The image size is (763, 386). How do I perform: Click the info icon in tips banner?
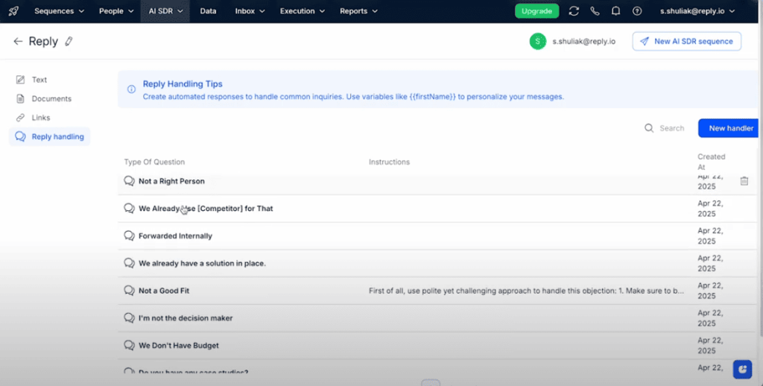[x=131, y=89]
